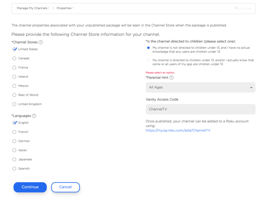This screenshot has height=200, width=267.
Task: Open the Properties menu
Action: coord(65,8)
